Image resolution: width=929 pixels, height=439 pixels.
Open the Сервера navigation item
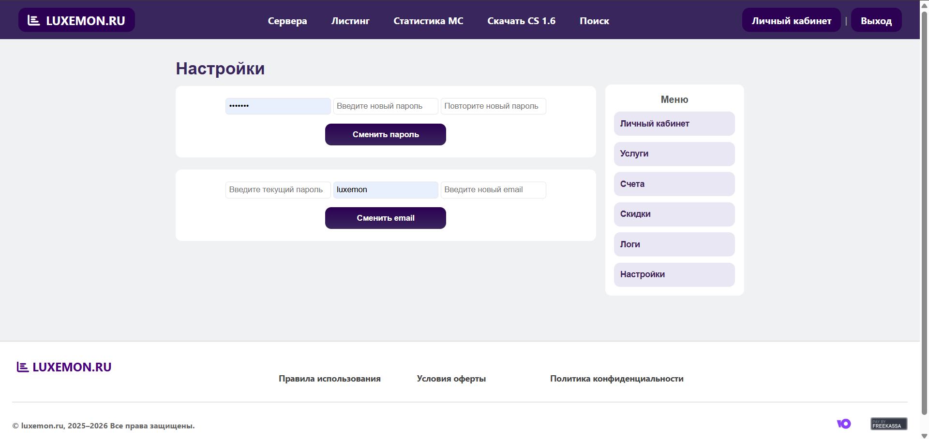[287, 21]
